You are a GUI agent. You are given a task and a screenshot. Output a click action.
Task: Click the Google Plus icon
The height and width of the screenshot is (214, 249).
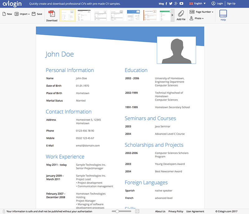176,4
